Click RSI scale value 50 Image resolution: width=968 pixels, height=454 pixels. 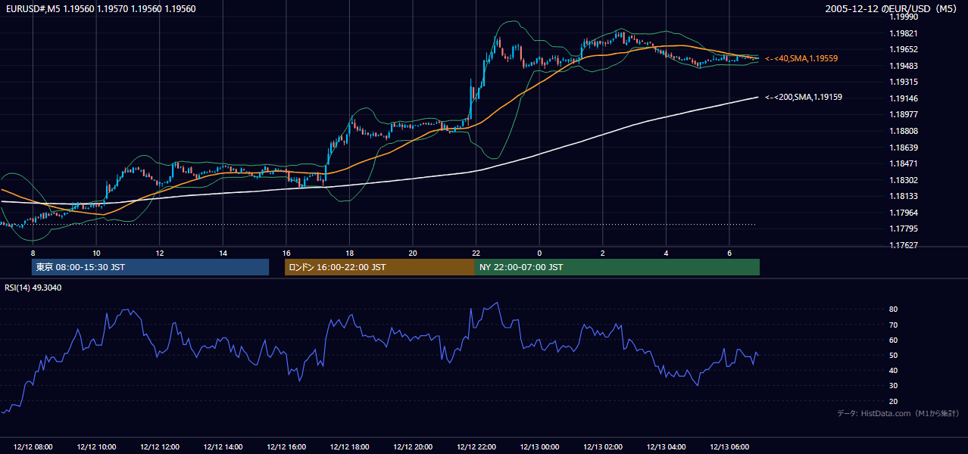pos(894,355)
